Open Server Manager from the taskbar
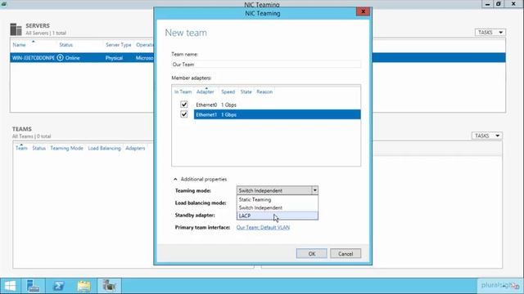The image size is (524, 294). pos(33,286)
